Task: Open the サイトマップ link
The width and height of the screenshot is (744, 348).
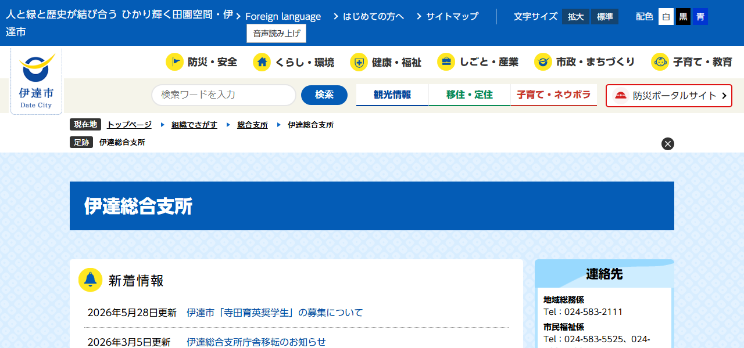Action: click(x=452, y=16)
